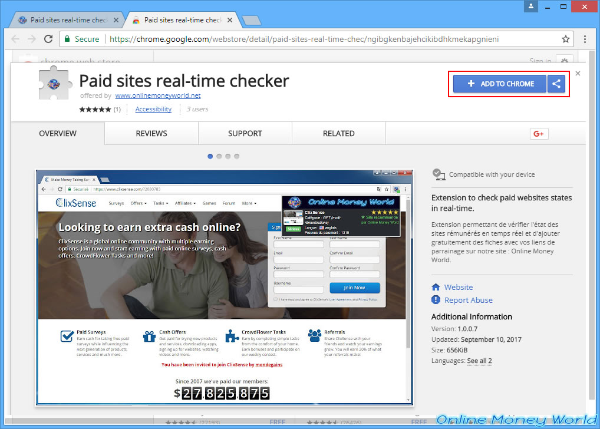Click the ClixSense screenshot thumbnail
600x429 pixels.
coord(225,288)
